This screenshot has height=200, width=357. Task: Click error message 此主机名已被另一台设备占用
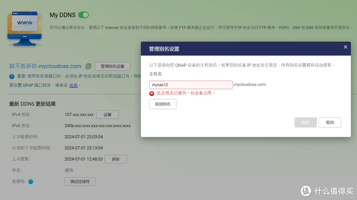pyautogui.click(x=185, y=93)
